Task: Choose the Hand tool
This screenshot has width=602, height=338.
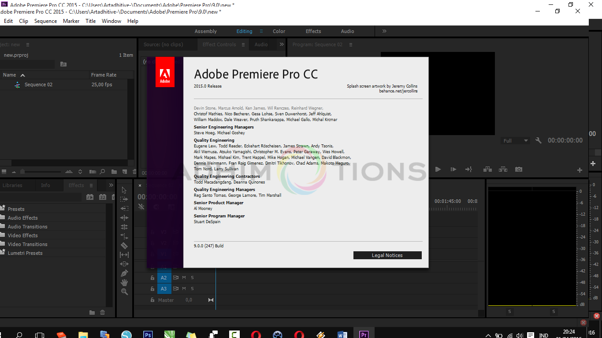Action: pyautogui.click(x=124, y=283)
